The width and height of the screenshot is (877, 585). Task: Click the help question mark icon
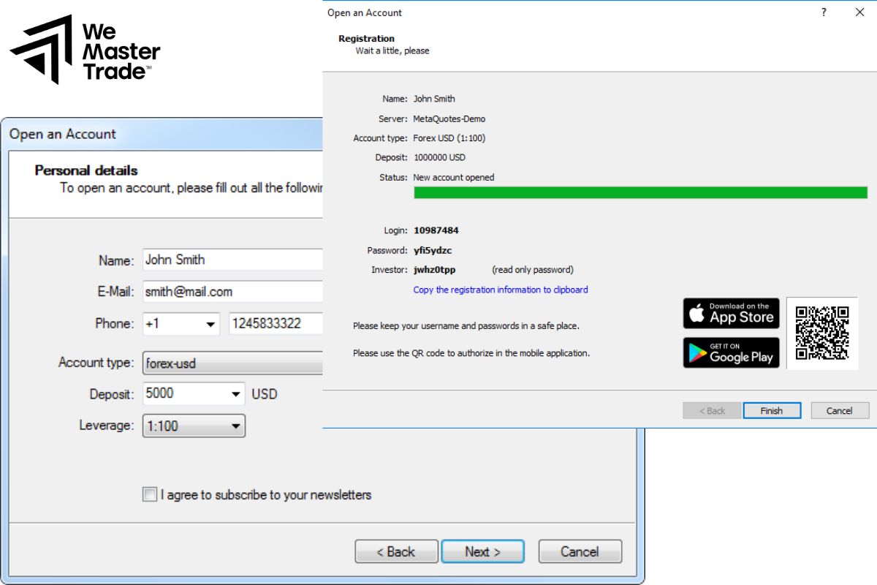[824, 12]
